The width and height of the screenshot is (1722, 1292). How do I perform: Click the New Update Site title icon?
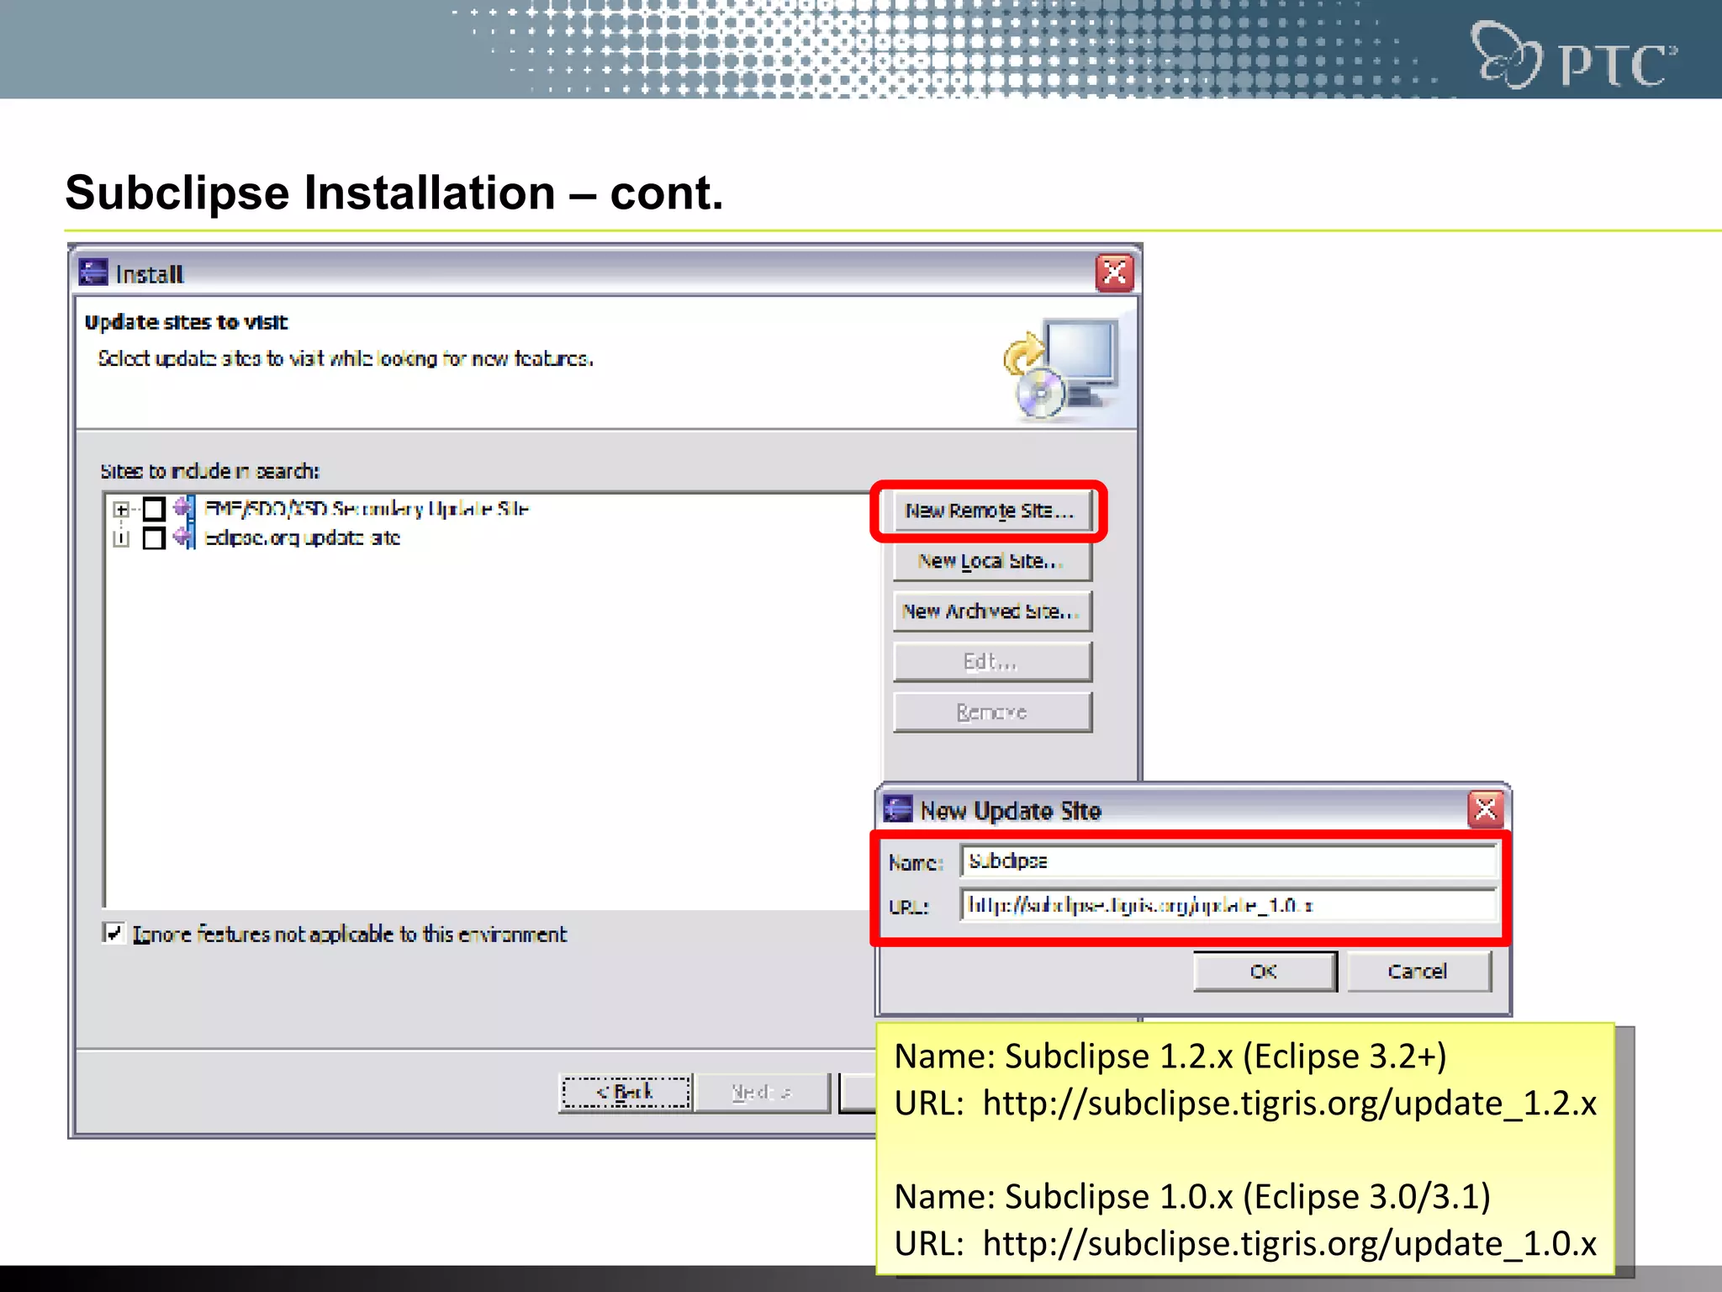(898, 809)
